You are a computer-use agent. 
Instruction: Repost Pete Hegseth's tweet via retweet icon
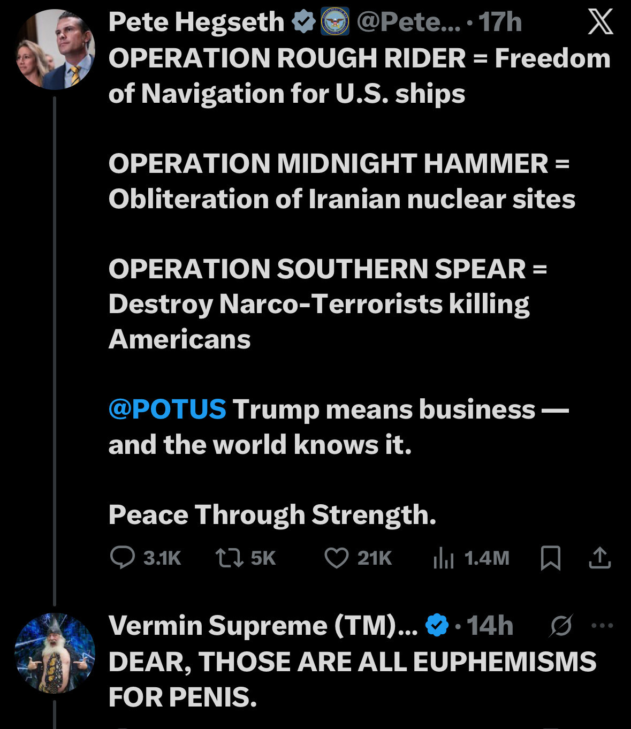pyautogui.click(x=230, y=558)
